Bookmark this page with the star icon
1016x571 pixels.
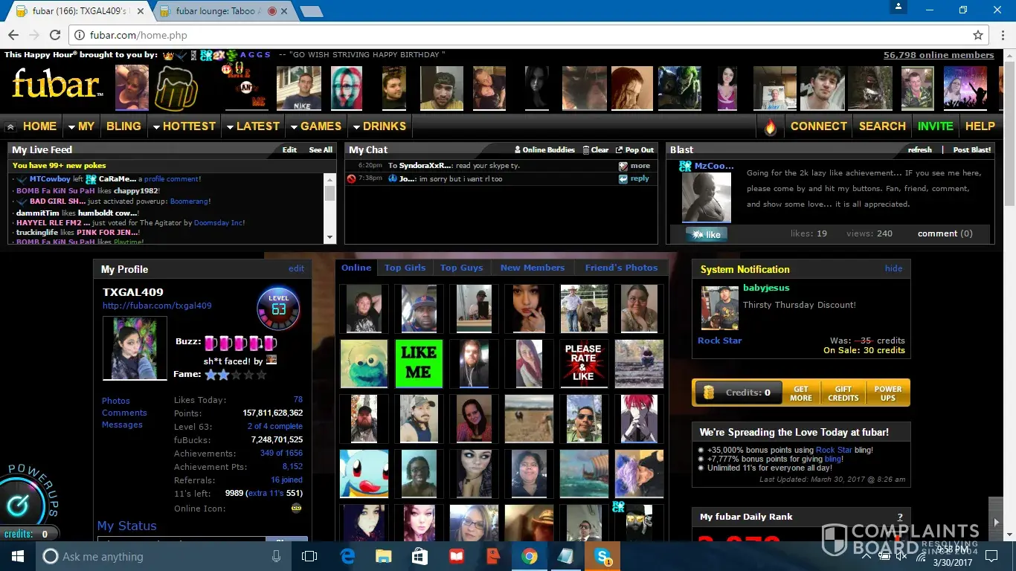click(978, 35)
